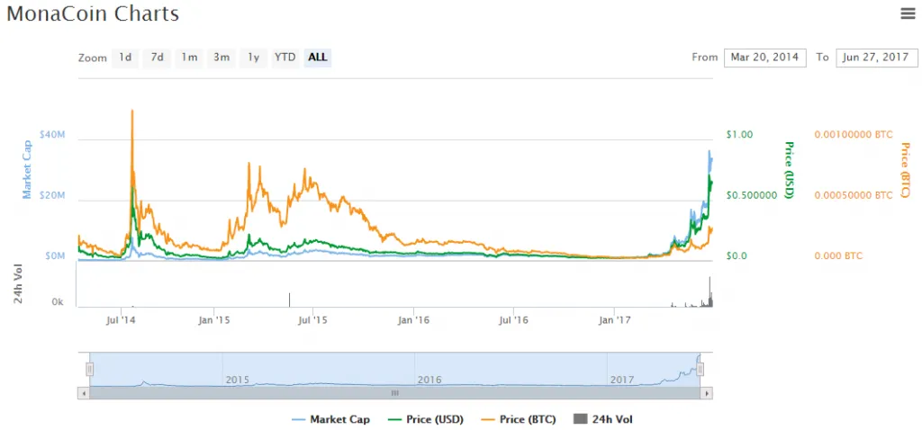Click the 0k volume axis label
The height and width of the screenshot is (430, 922).
coord(58,302)
